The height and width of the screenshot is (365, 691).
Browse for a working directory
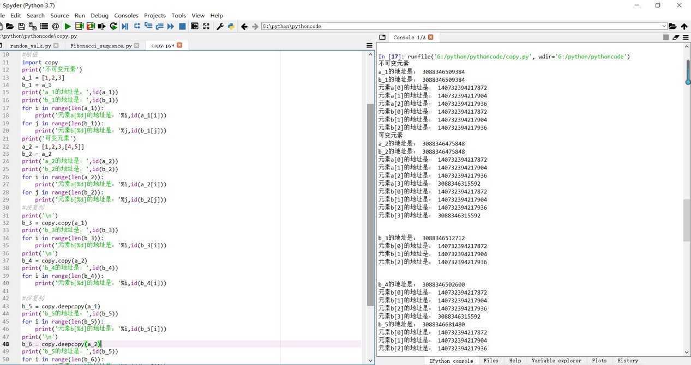pyautogui.click(x=672, y=26)
